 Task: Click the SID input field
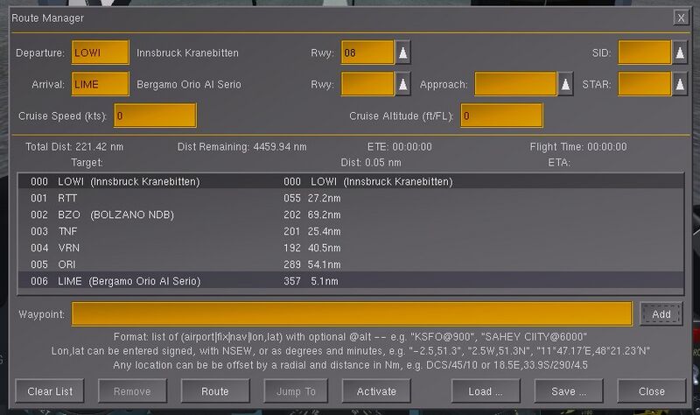[644, 53]
